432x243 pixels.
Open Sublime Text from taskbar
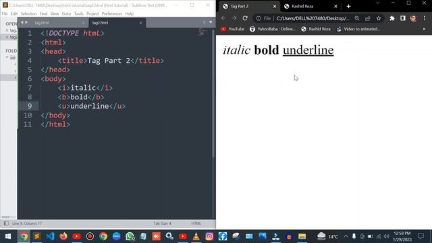click(x=36, y=236)
